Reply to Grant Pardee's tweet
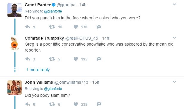 point(27,27)
